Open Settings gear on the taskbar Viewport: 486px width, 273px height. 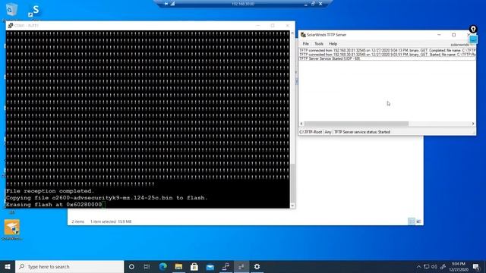click(257, 266)
